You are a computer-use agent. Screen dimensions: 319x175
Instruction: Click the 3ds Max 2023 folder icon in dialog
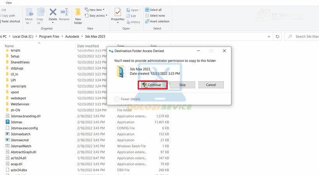121,72
